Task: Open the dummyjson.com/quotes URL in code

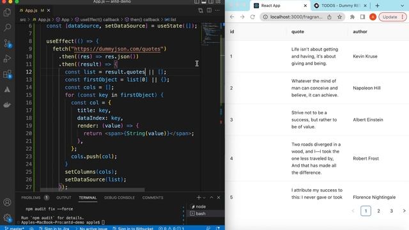Action: coord(117,49)
